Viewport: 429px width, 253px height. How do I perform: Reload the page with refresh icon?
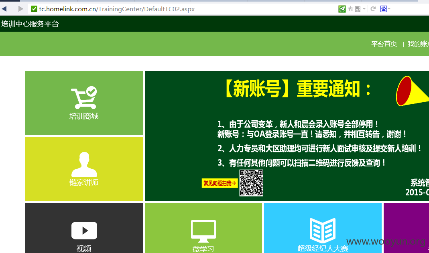tap(373, 9)
